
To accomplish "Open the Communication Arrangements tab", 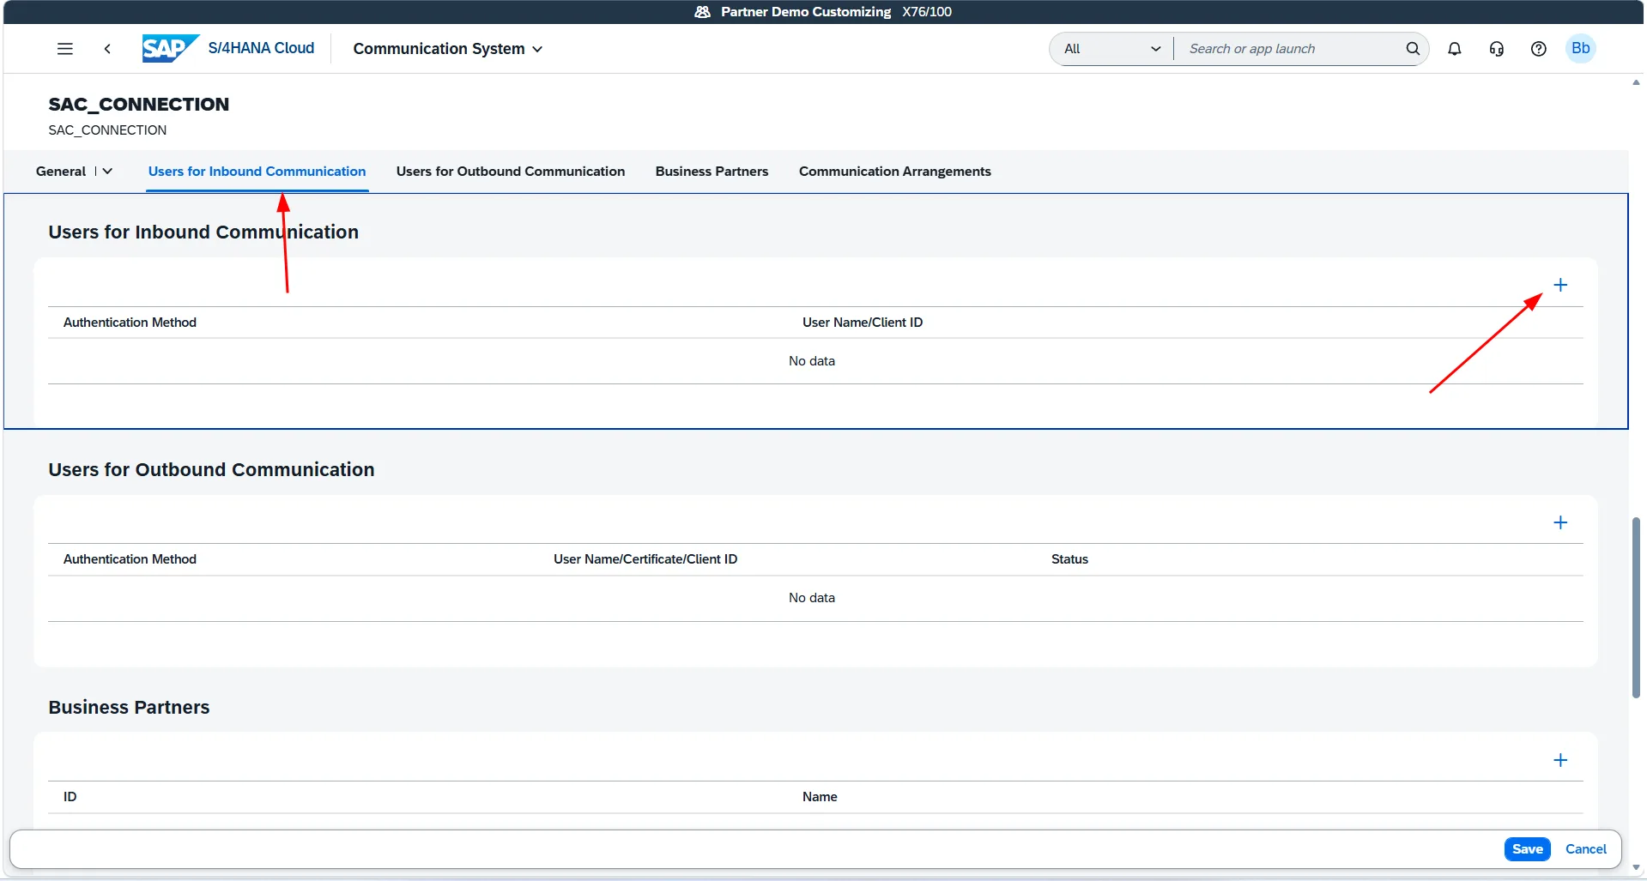I will [x=894, y=172].
